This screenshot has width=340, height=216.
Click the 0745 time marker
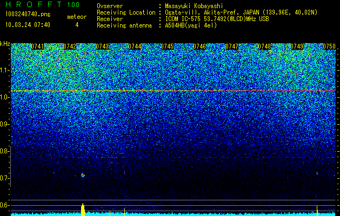click(167, 46)
